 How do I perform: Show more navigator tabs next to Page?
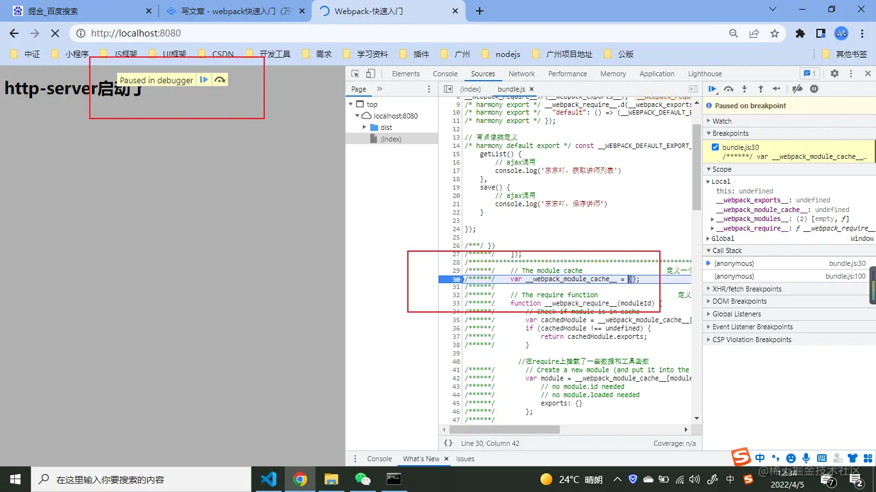click(380, 89)
